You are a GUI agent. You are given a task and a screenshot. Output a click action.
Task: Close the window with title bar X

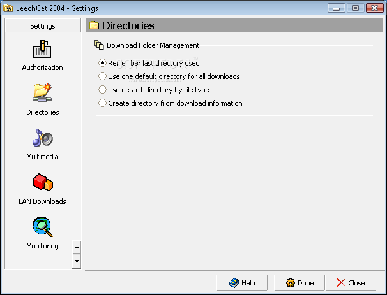[x=375, y=8]
